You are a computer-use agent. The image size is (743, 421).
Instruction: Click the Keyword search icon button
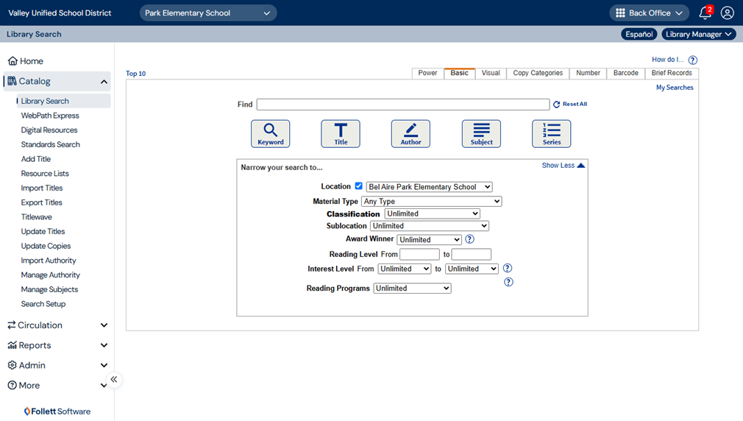[x=270, y=134]
